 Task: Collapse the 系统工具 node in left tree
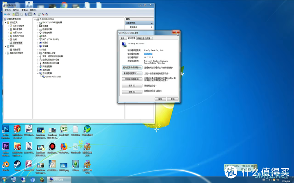(6, 22)
